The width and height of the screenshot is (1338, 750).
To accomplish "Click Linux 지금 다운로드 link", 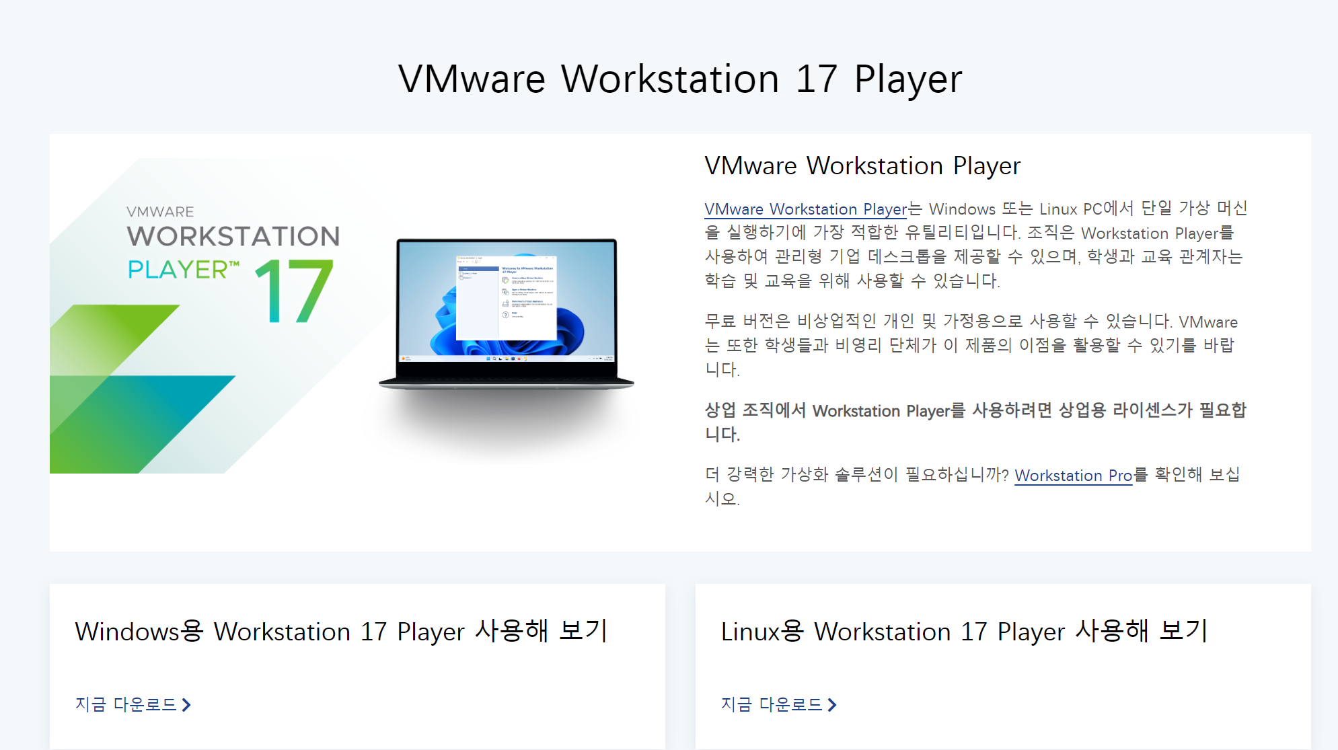I will coord(772,704).
